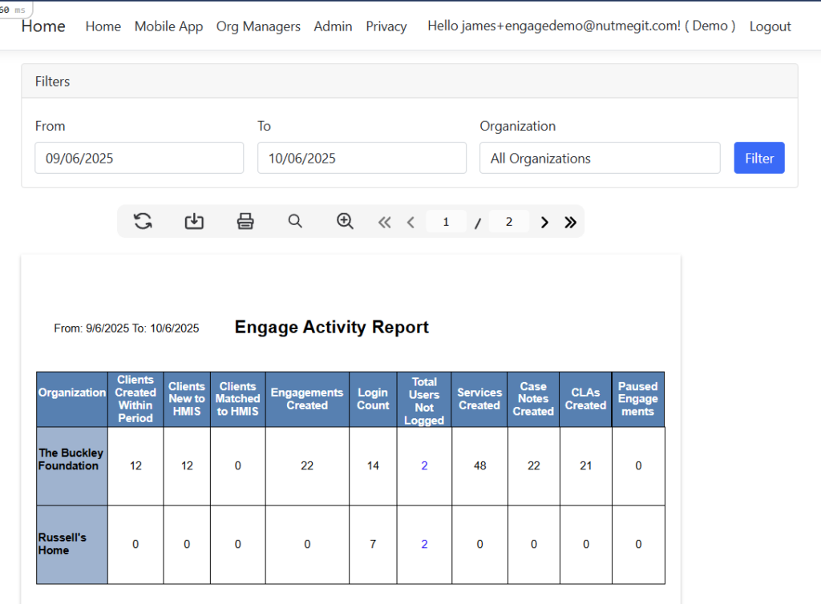Jump to the last report page

pyautogui.click(x=570, y=223)
